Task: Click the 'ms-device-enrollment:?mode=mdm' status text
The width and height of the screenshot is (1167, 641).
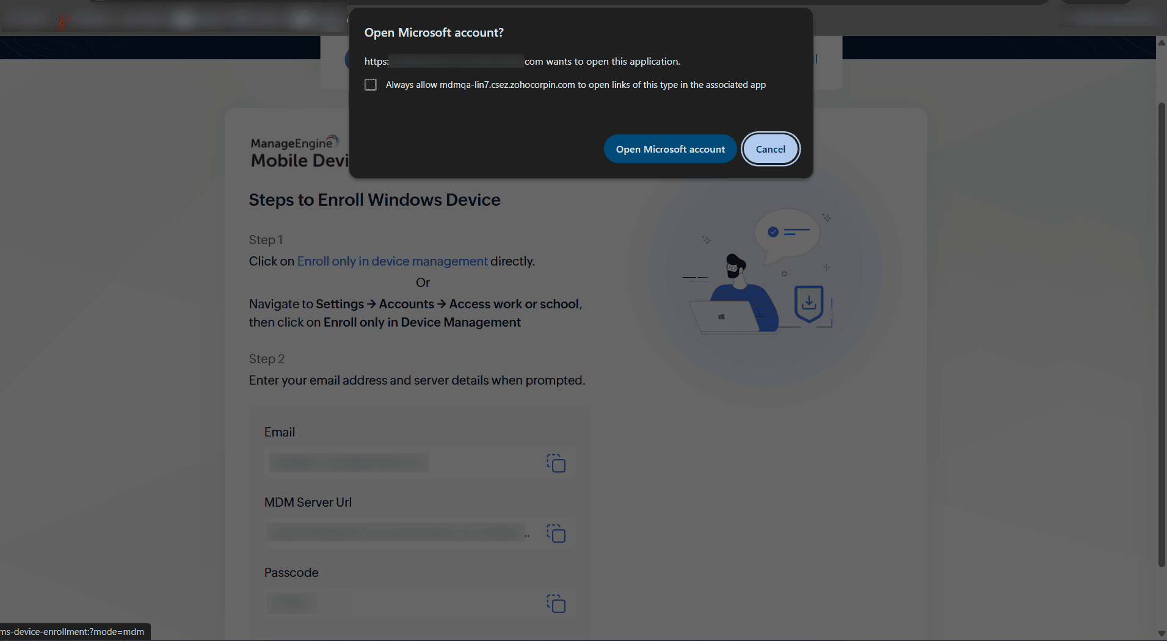Action: pos(73,632)
